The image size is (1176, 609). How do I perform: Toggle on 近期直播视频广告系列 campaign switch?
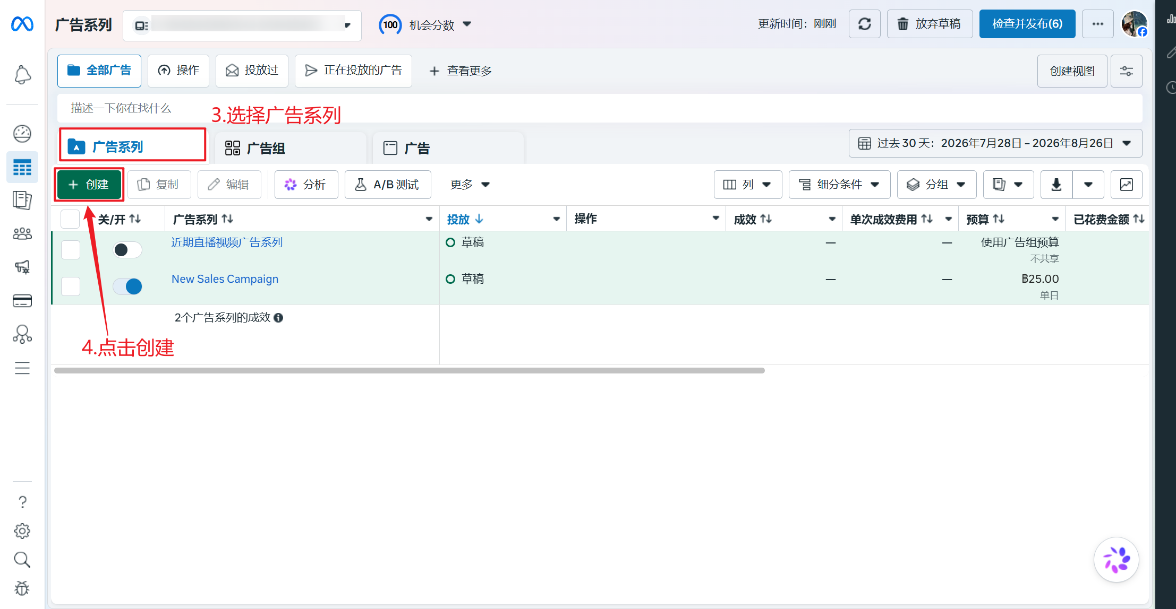click(x=127, y=250)
